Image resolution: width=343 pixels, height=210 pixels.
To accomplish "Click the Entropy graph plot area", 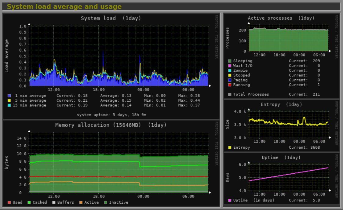I will pyautogui.click(x=288, y=125).
